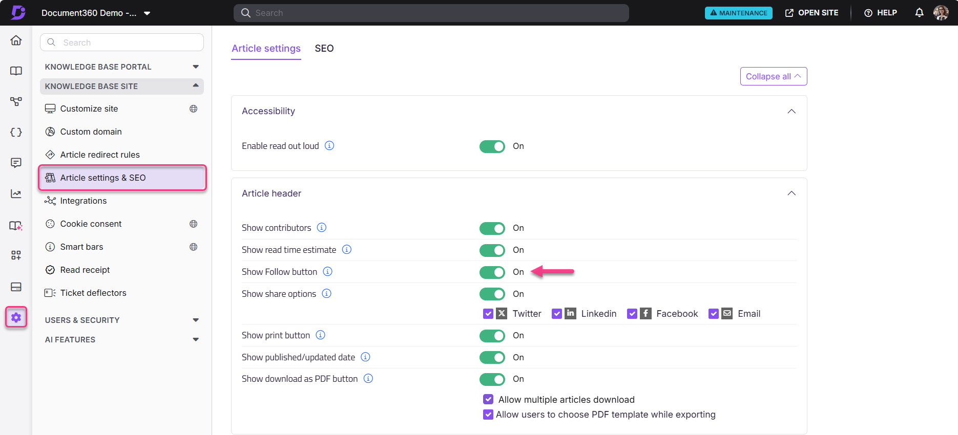Click info icon next to Enable read out loud

329,145
